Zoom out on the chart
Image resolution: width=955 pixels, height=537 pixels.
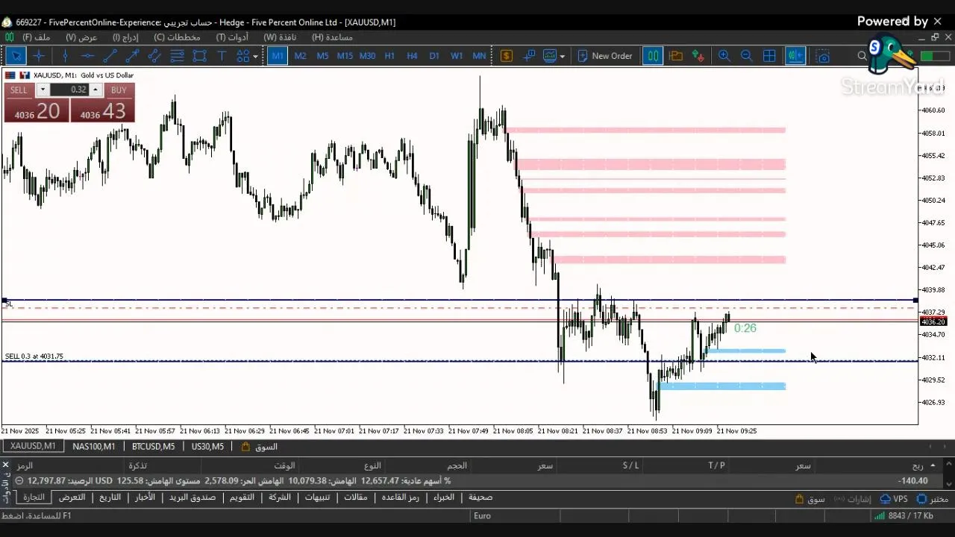click(x=747, y=56)
